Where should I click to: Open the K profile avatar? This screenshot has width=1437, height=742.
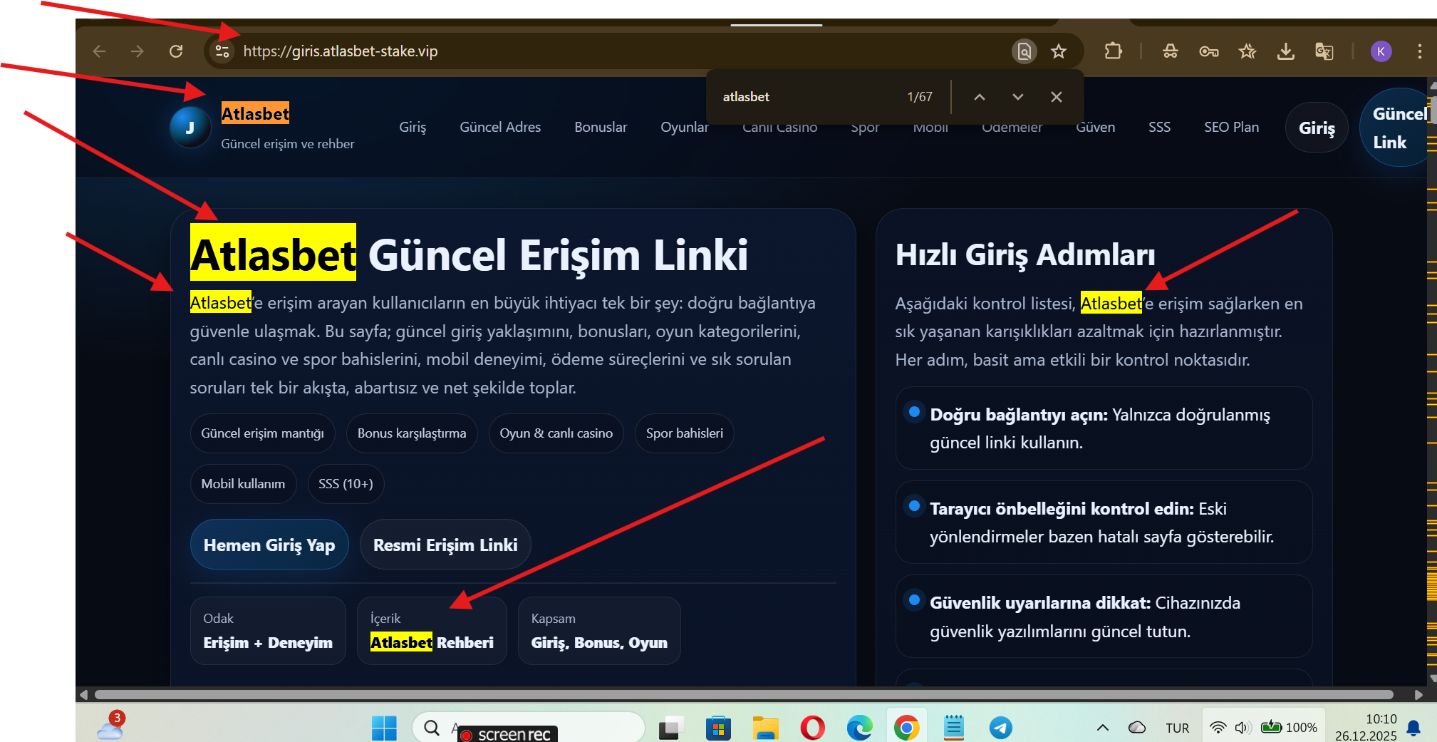[x=1381, y=51]
